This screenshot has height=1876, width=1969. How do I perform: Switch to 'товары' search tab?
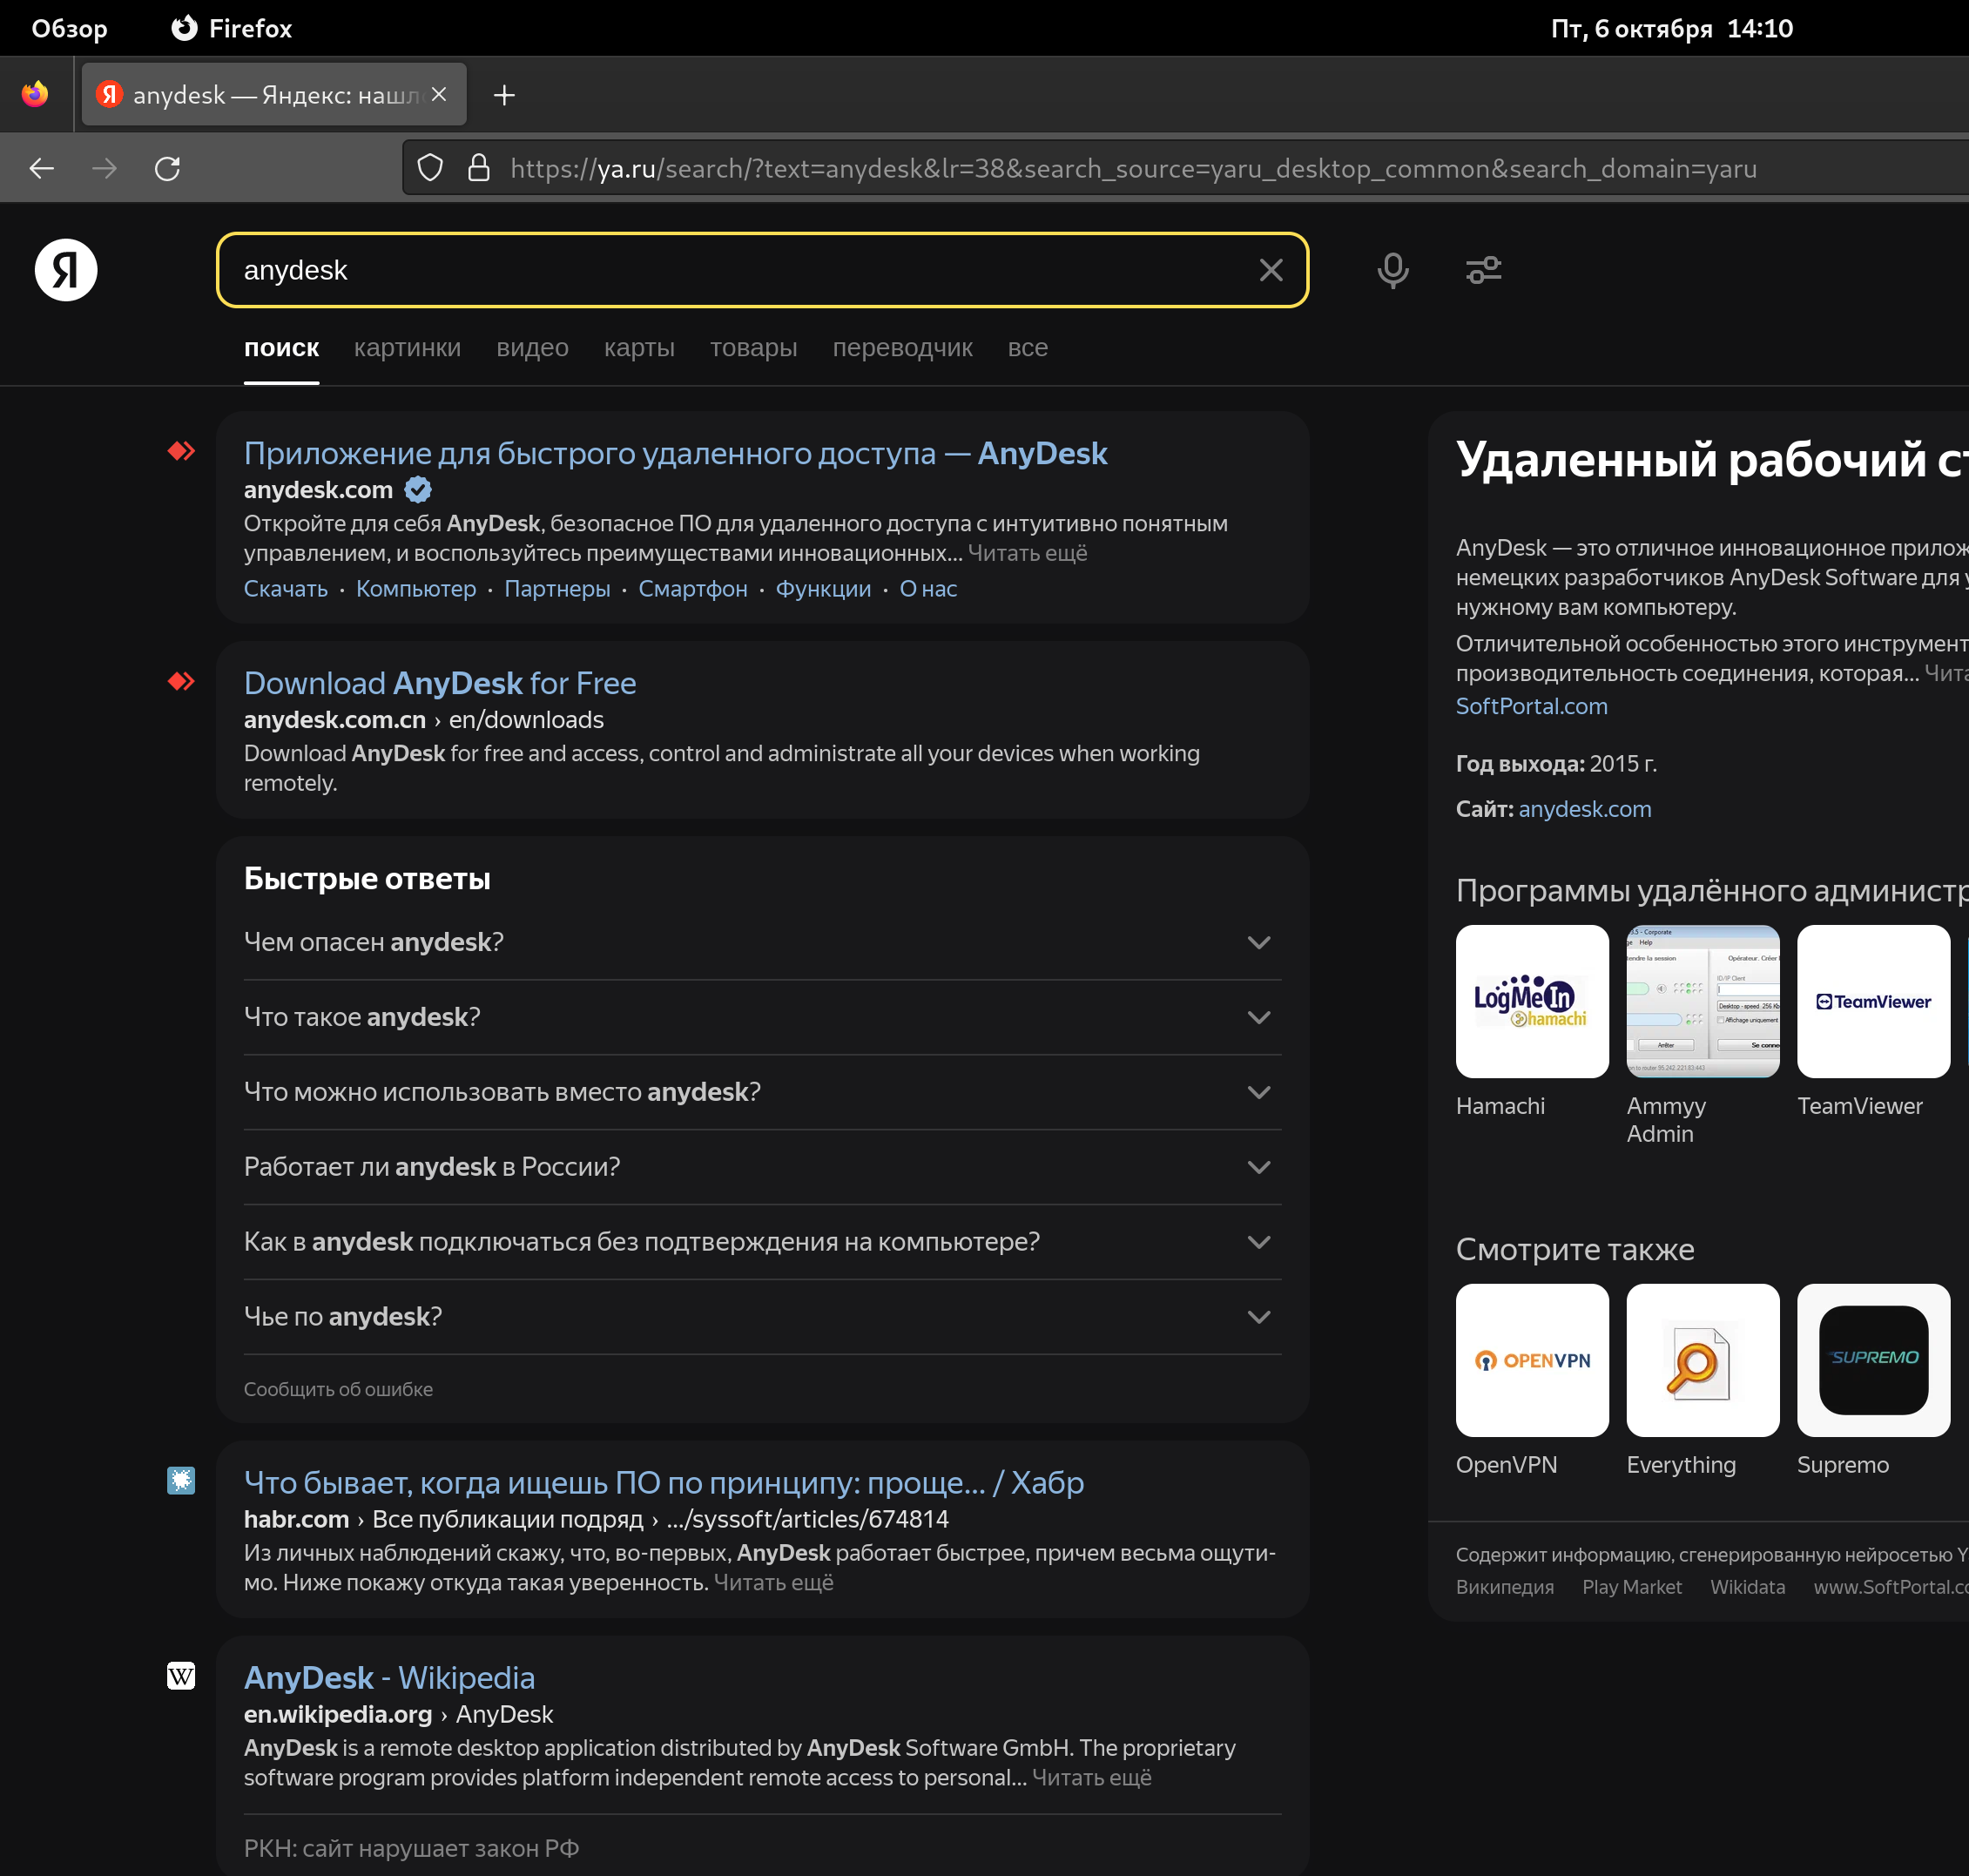(x=754, y=348)
